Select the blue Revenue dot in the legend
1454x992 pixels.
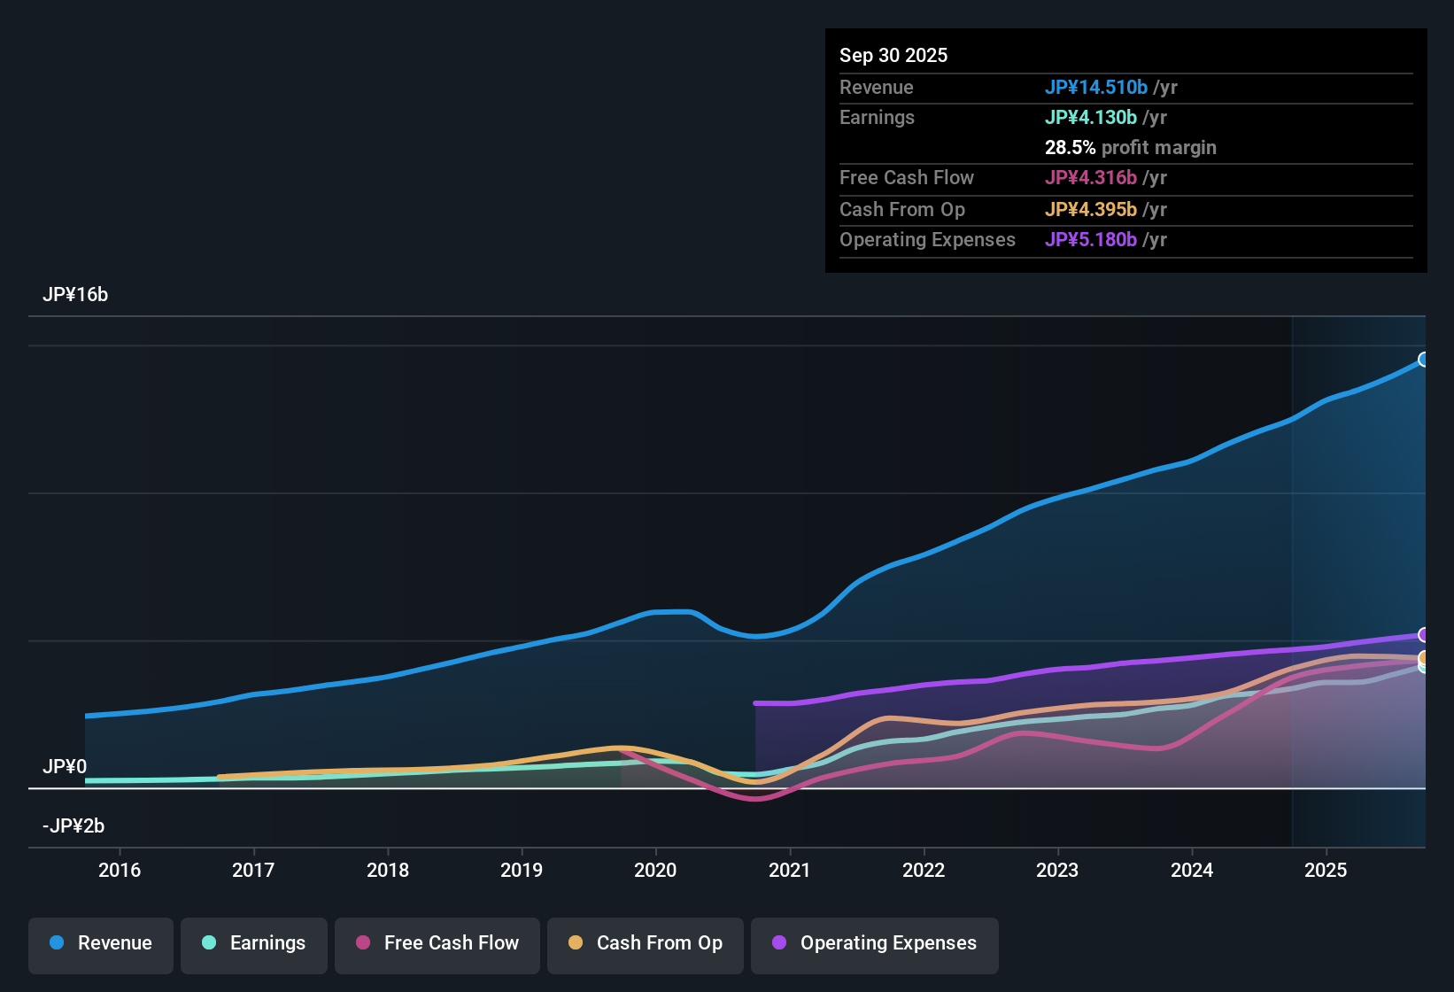(56, 943)
